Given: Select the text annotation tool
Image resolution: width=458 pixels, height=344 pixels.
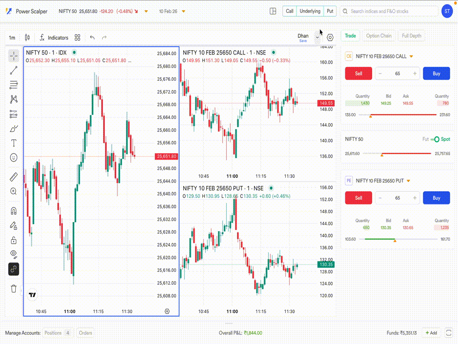Looking at the screenshot, I should click(x=14, y=143).
